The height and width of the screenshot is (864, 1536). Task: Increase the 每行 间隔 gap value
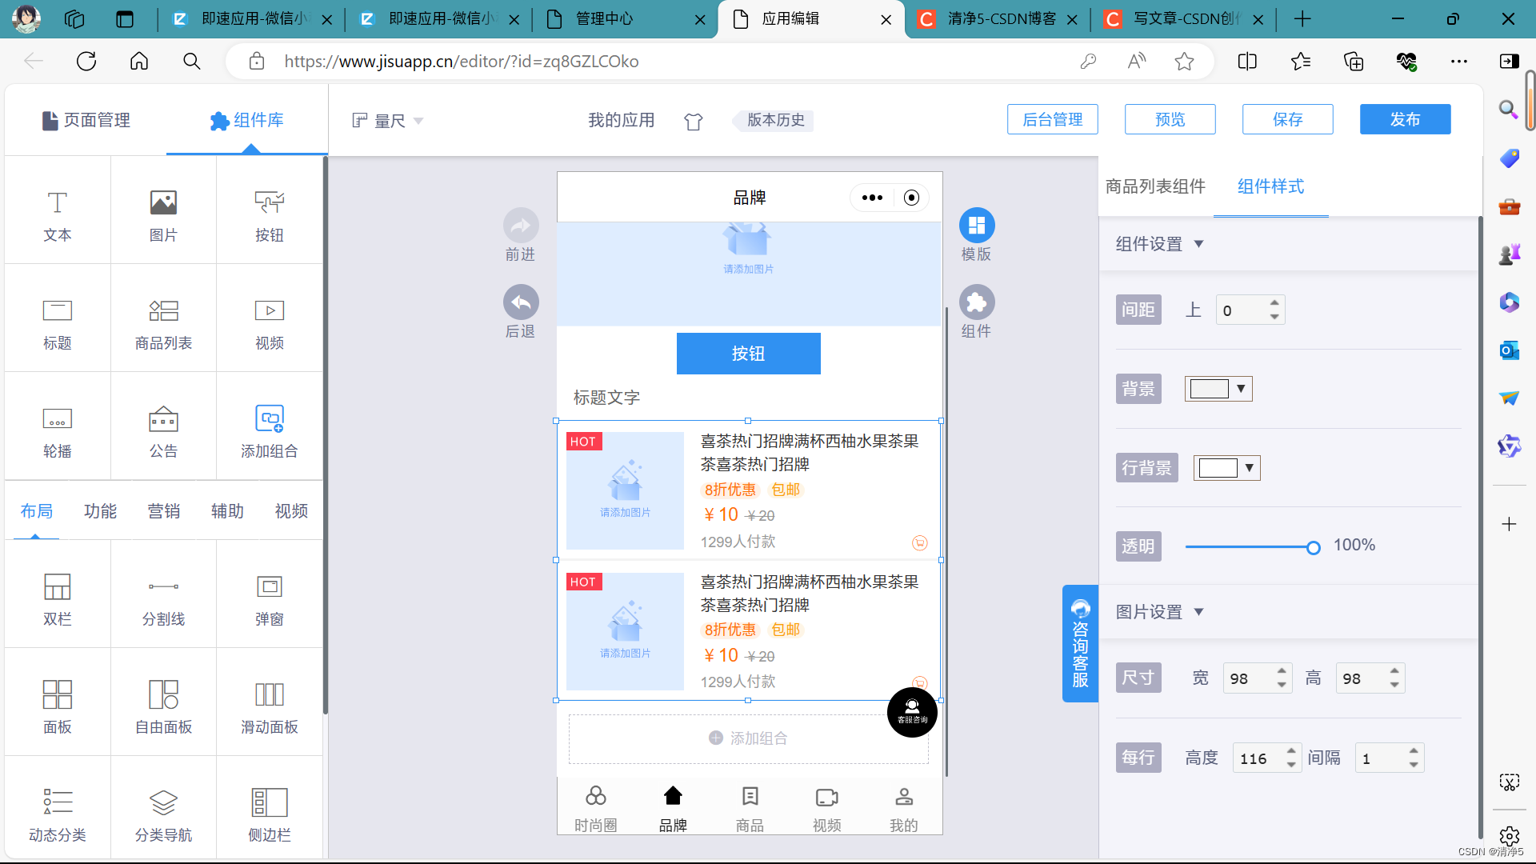1414,750
